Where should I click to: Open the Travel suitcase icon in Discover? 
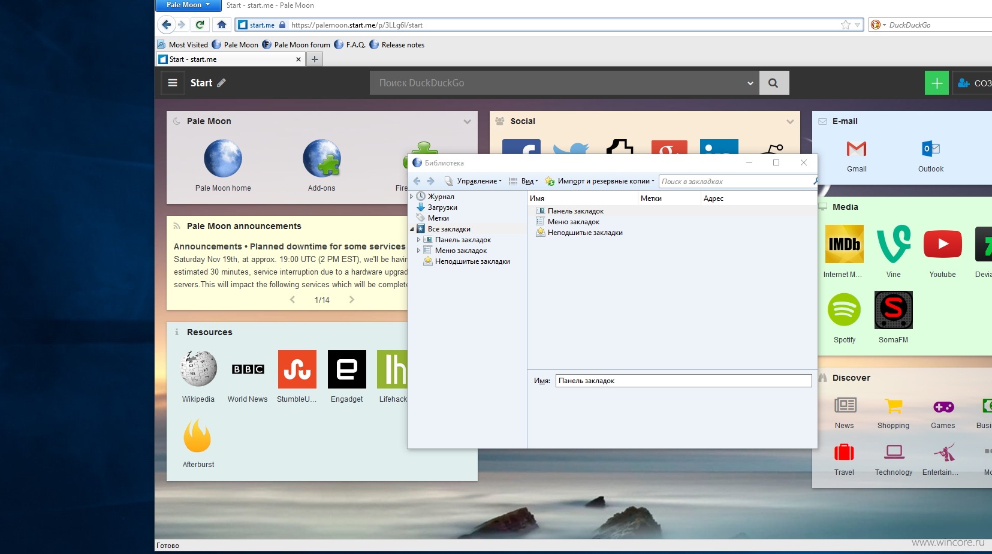pos(845,452)
